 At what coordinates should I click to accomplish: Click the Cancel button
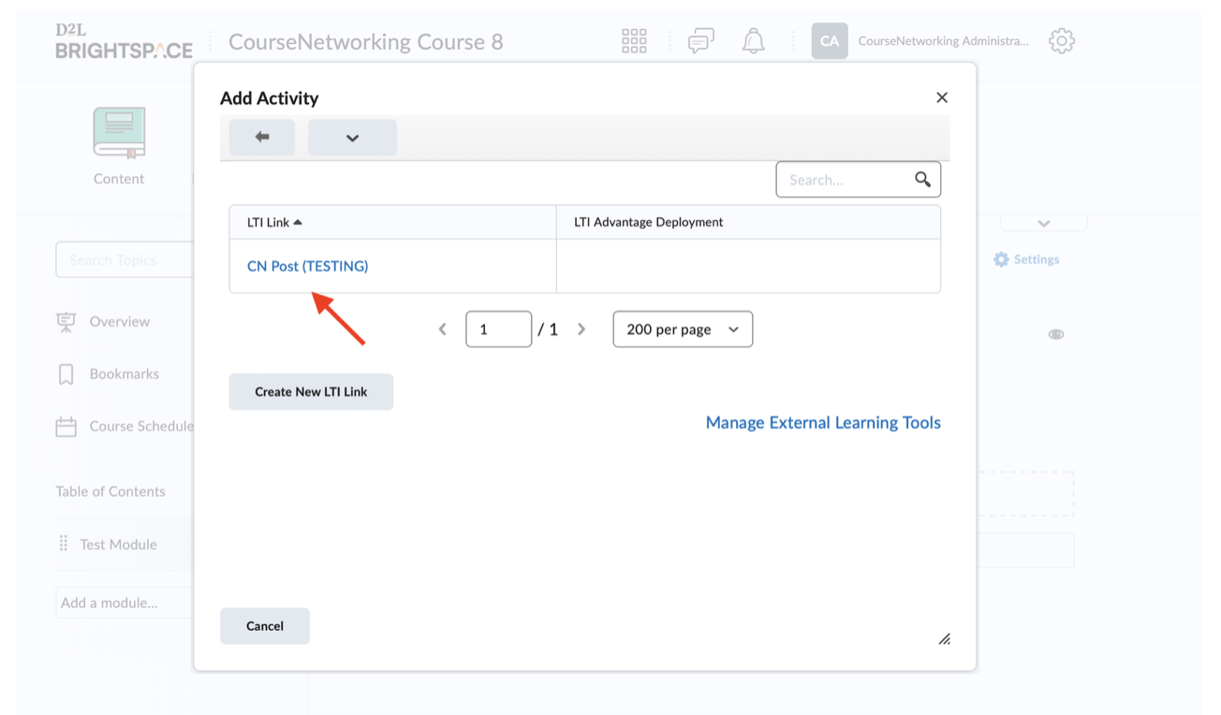(265, 626)
